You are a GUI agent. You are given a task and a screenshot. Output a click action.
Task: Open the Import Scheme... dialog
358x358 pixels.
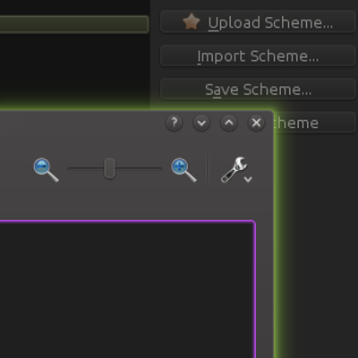(258, 55)
